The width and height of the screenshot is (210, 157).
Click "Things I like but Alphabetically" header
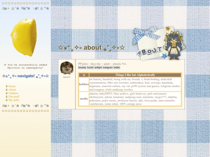pos(135,75)
